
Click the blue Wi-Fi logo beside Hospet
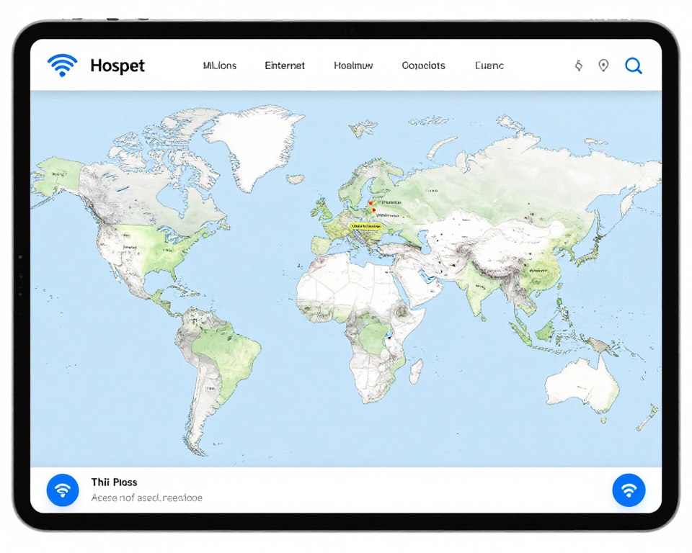pos(62,66)
